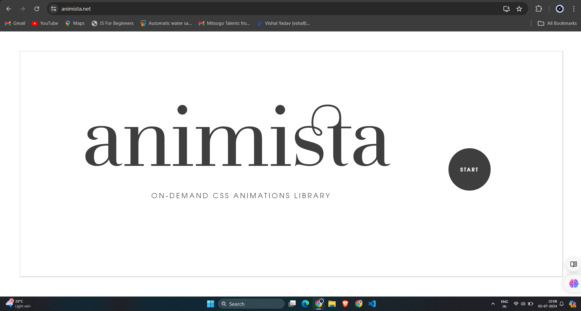
Task: Open the Windows Start menu
Action: [210, 304]
